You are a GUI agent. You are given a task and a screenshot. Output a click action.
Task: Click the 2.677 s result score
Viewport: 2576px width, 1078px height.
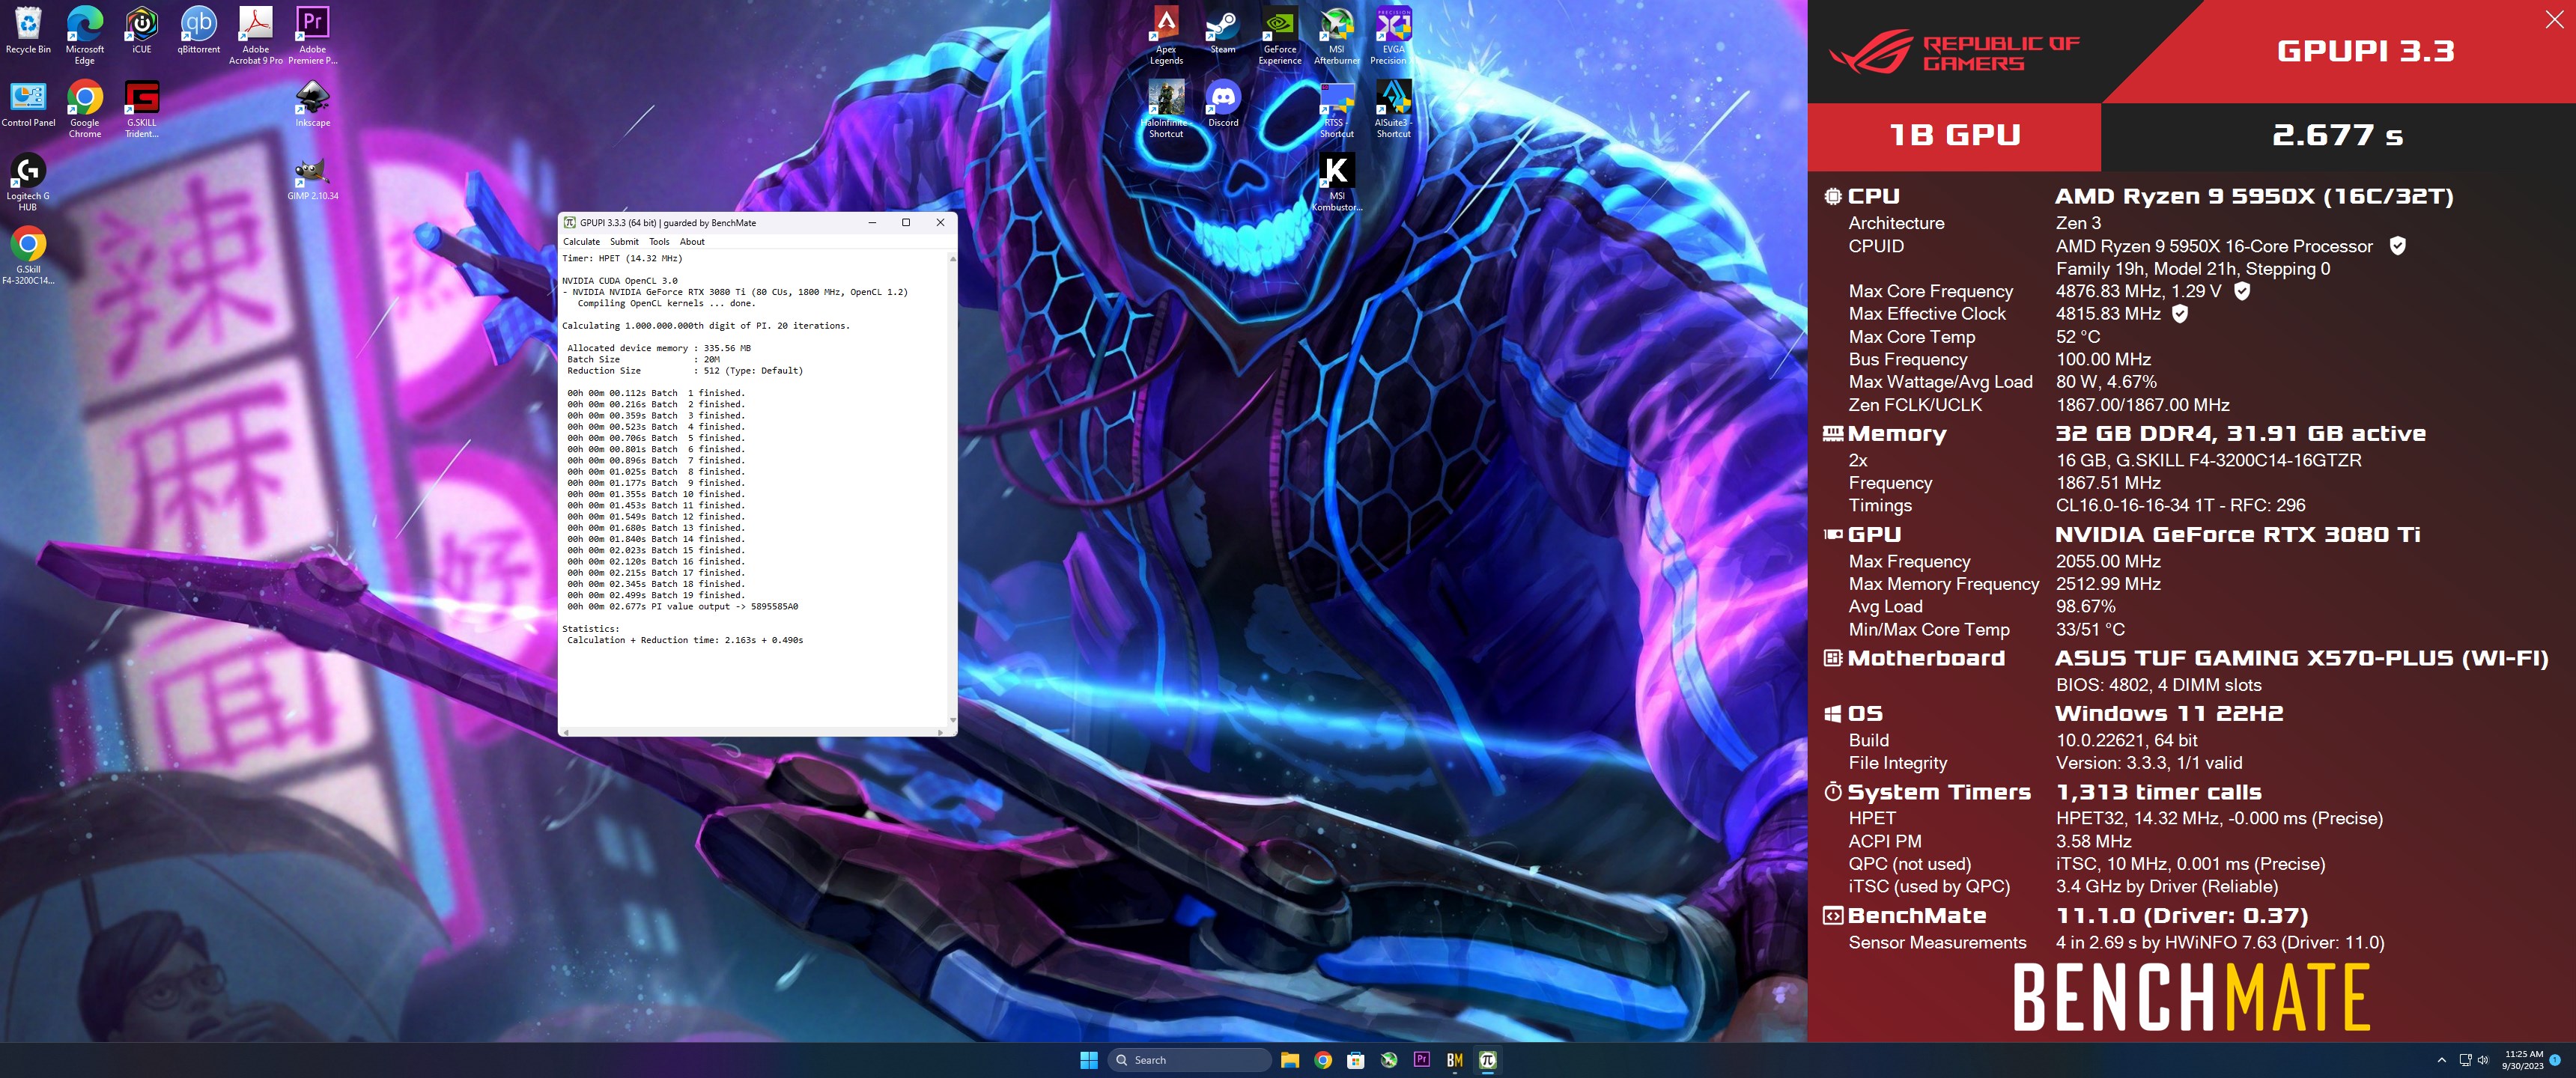point(2338,135)
